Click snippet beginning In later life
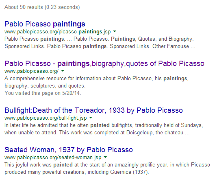Image resolution: width=217 pixels, height=184 pixels. coord(104,129)
